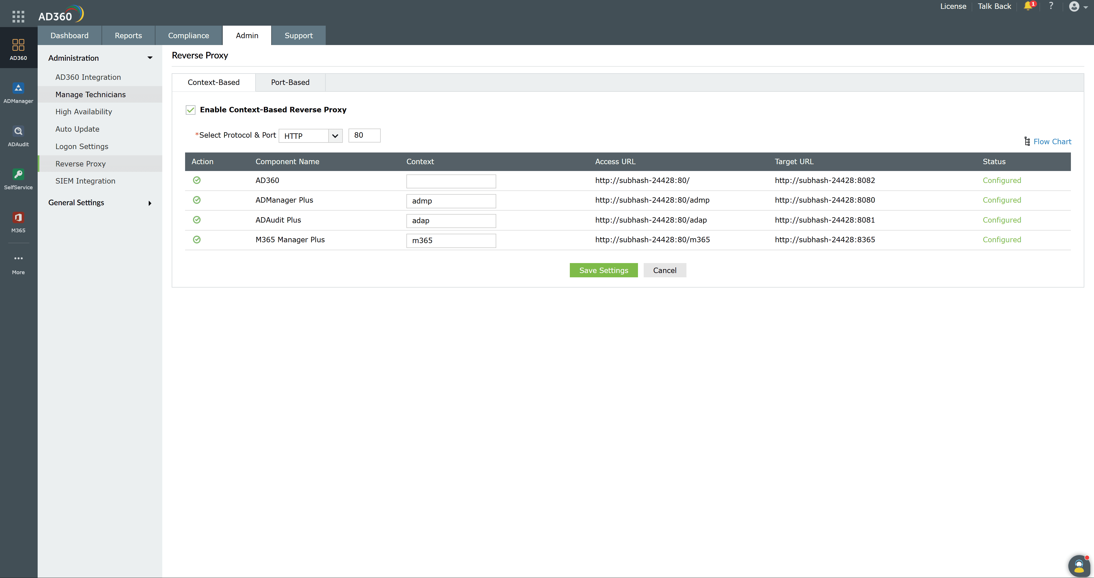This screenshot has height=578, width=1094.
Task: Switch to the Compliance tab
Action: [x=189, y=35]
